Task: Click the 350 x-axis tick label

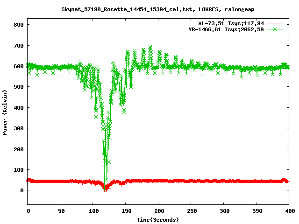Action: click(257, 211)
